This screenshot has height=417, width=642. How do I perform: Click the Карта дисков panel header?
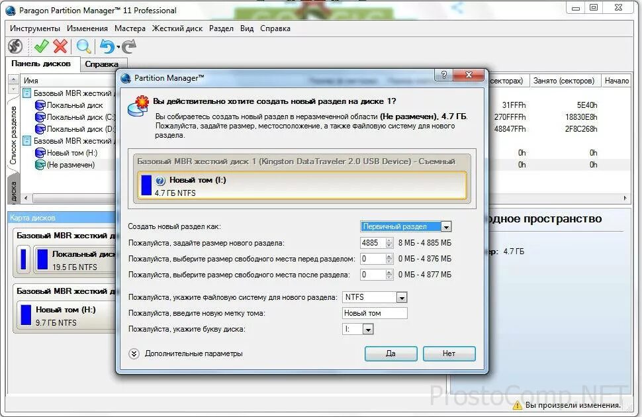click(x=62, y=218)
